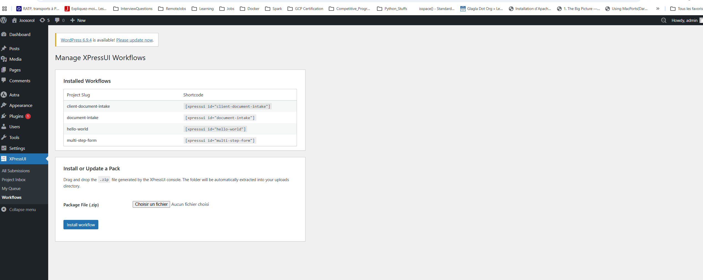
Task: Select the Media library icon
Action: tap(4, 59)
